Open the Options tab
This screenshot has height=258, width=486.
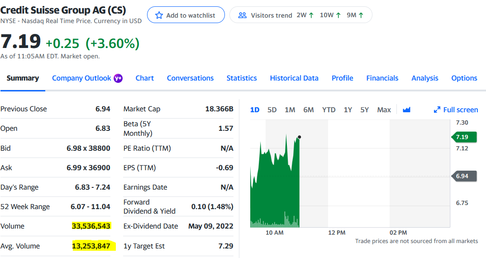tap(464, 78)
